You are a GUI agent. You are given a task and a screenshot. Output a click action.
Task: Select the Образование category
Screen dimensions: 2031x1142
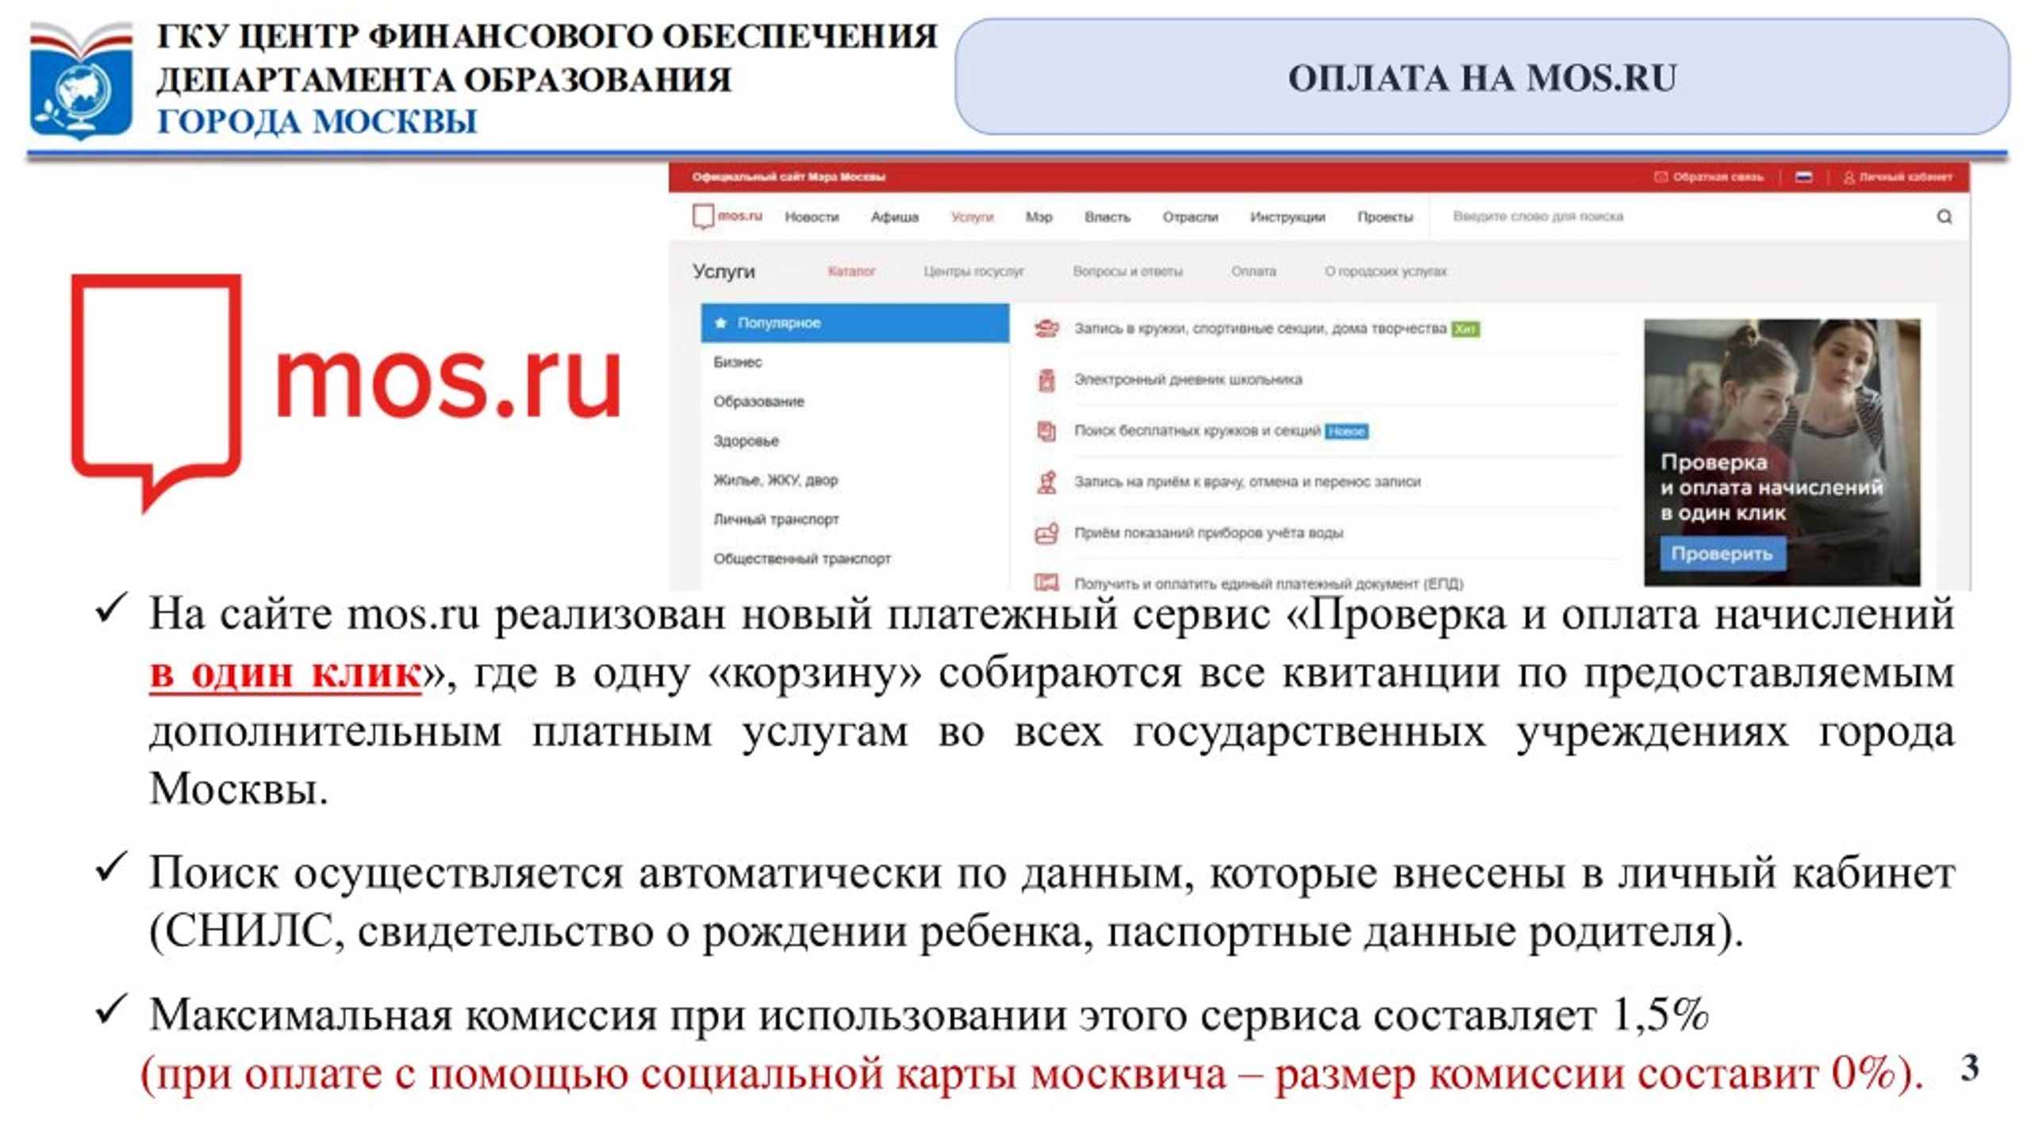tap(758, 401)
